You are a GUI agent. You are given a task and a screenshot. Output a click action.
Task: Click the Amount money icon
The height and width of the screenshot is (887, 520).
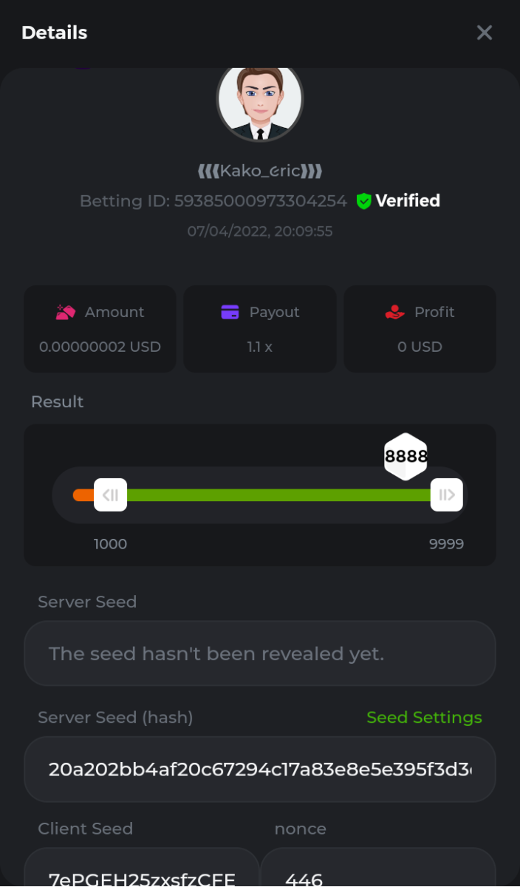click(x=66, y=312)
